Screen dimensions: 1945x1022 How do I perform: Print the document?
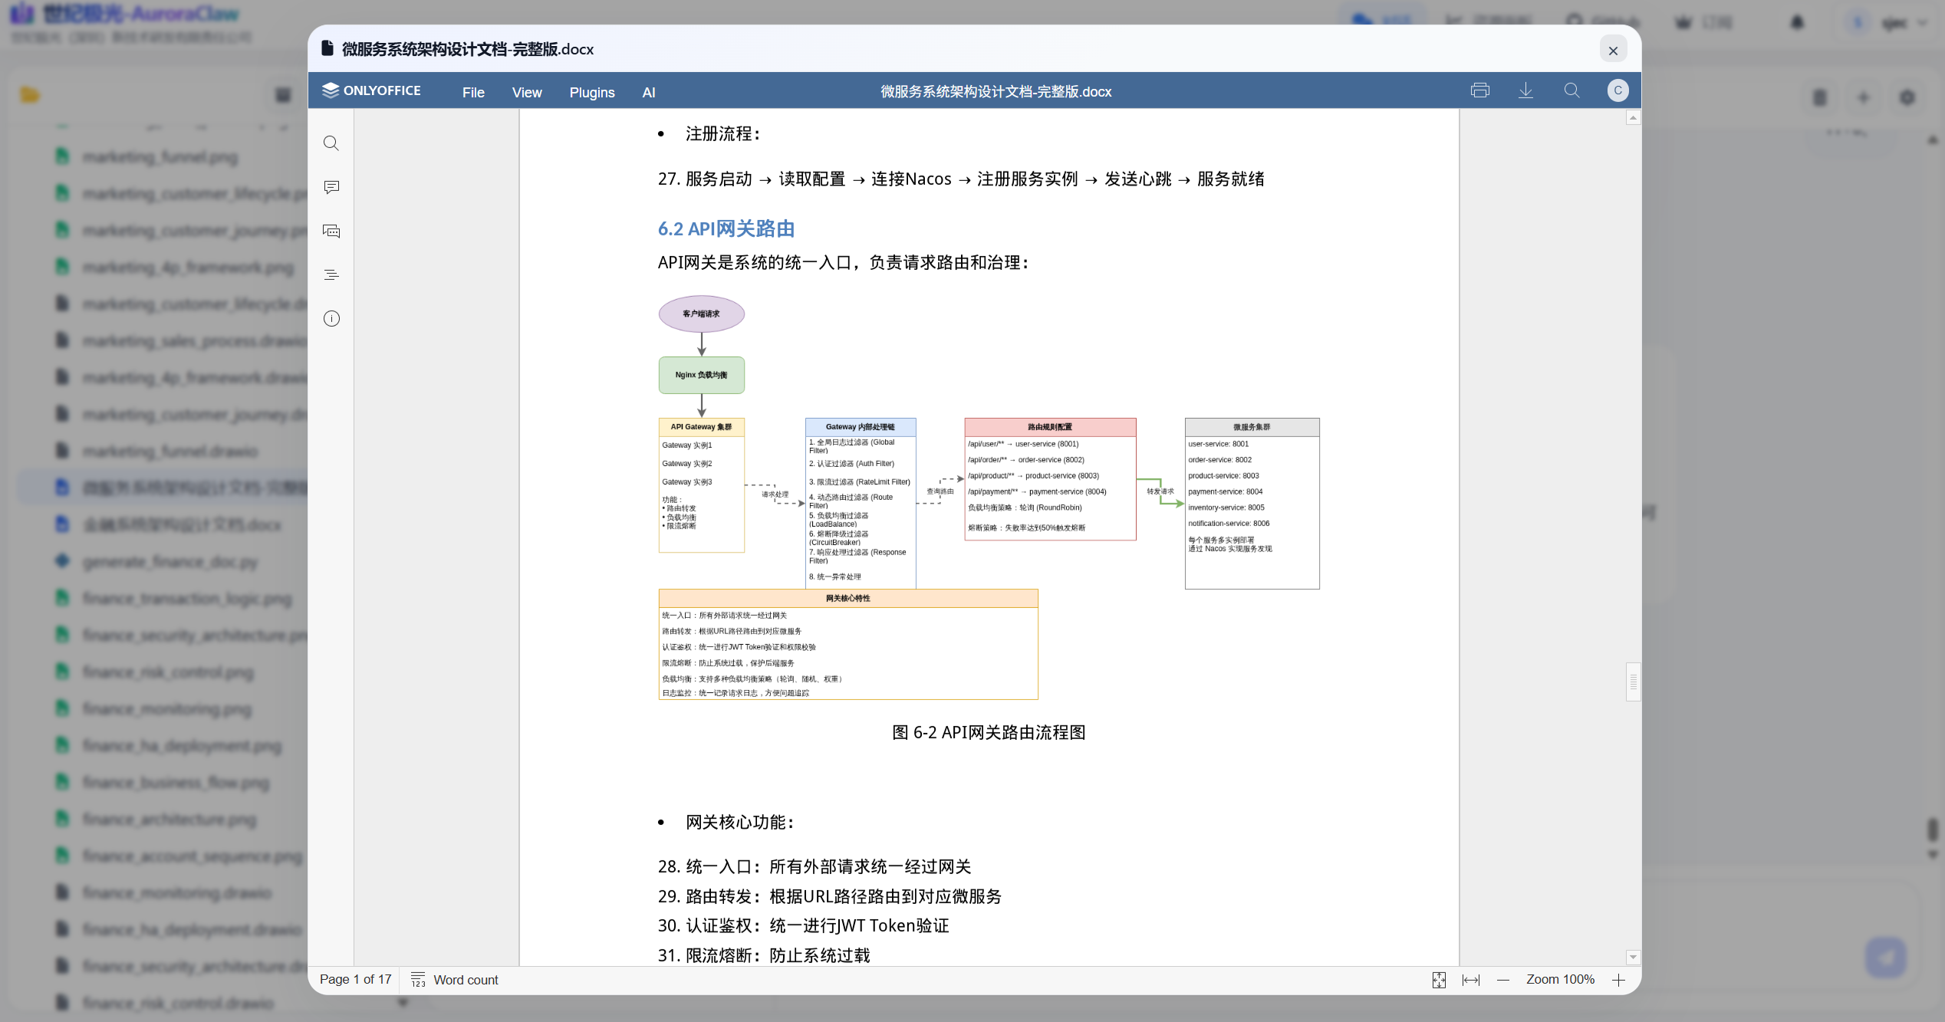pyautogui.click(x=1480, y=90)
